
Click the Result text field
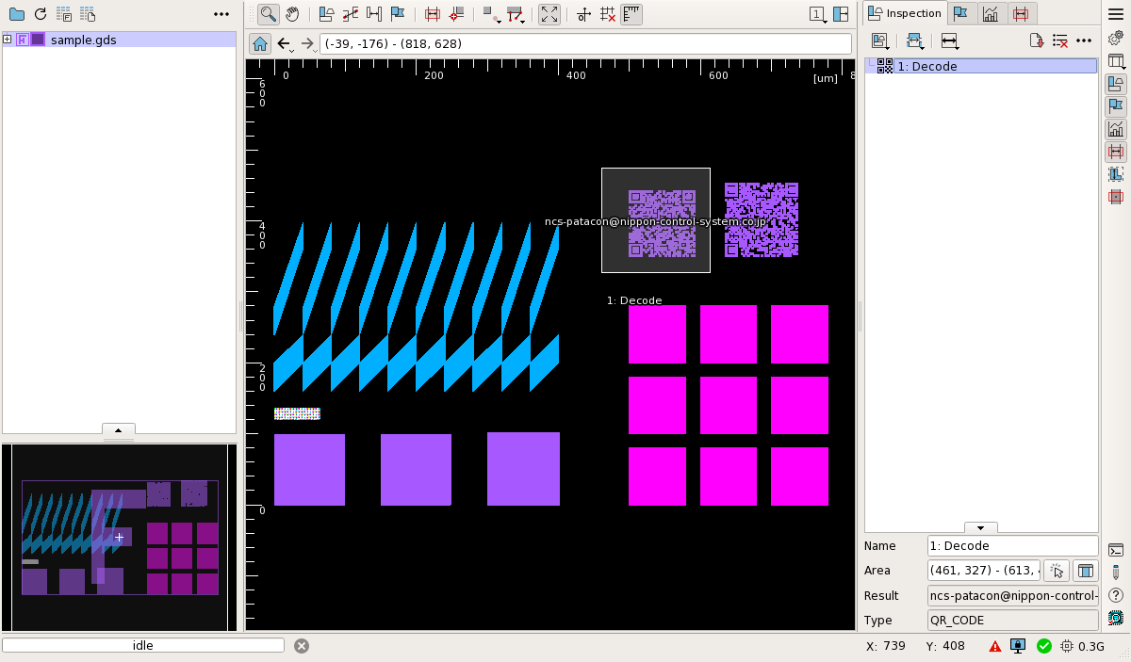coord(1012,595)
